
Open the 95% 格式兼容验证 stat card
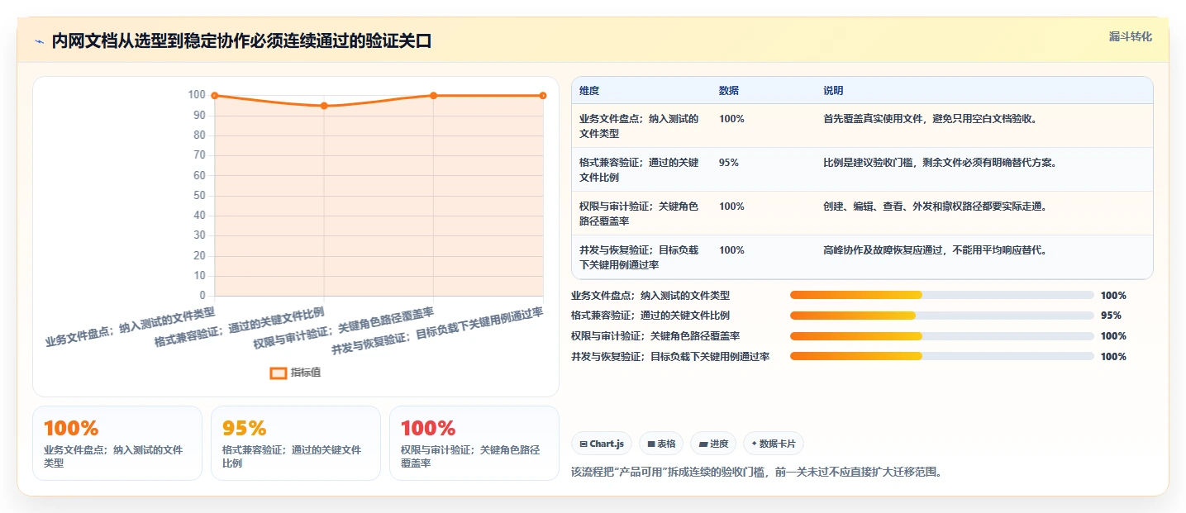point(296,443)
